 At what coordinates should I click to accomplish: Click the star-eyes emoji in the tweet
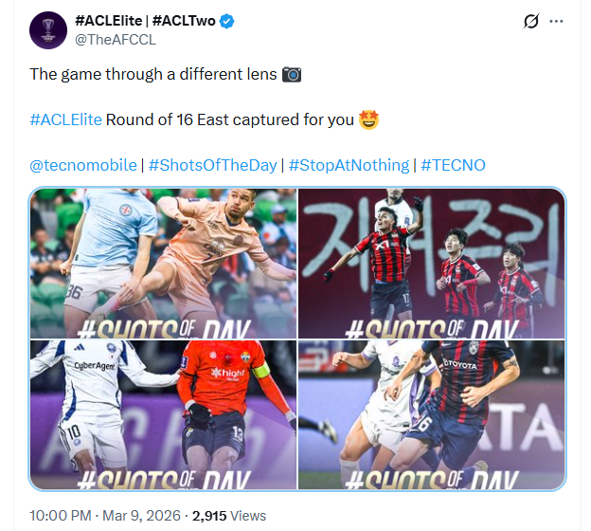coord(368,119)
